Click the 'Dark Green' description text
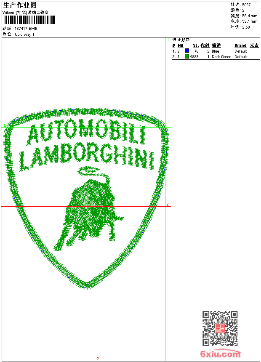Screen dimensions: 261x362 (221, 56)
